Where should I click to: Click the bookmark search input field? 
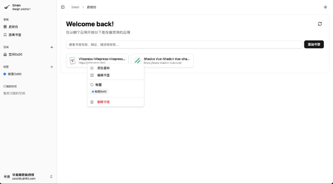(x=184, y=45)
